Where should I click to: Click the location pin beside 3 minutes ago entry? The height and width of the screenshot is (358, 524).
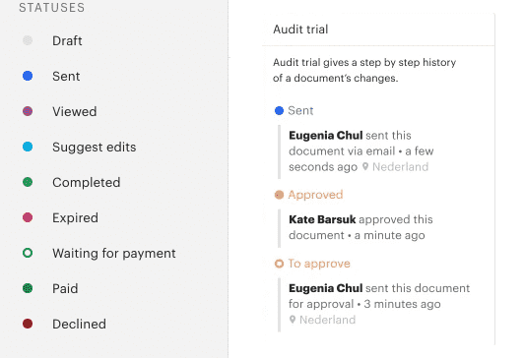293,320
